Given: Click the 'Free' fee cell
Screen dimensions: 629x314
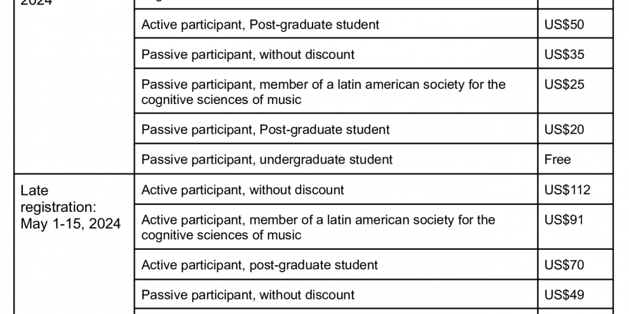Looking at the screenshot, I should pos(558,159).
